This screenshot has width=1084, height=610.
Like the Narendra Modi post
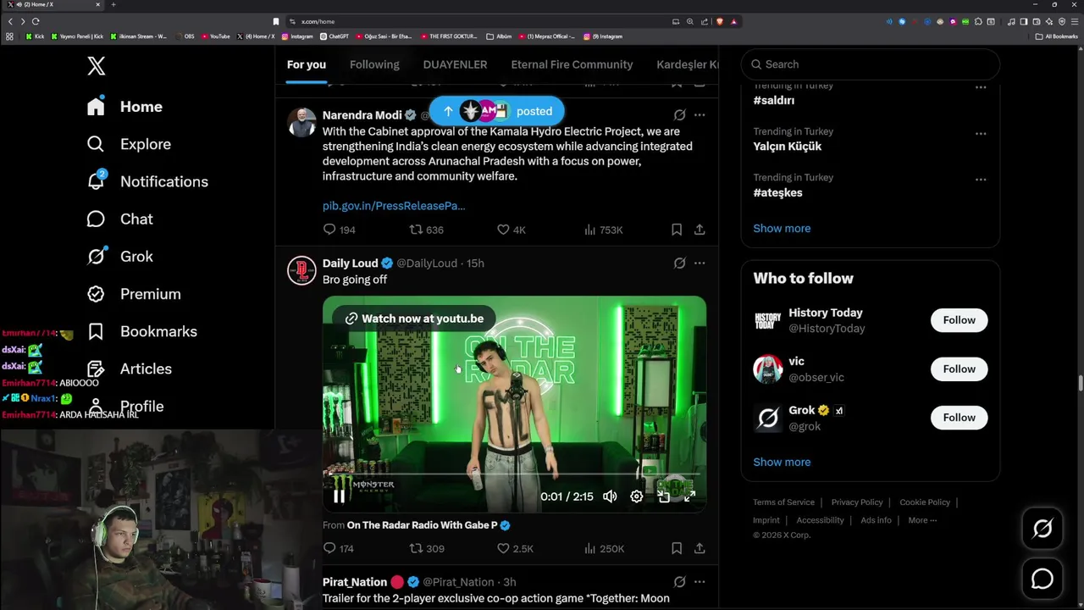coord(511,230)
